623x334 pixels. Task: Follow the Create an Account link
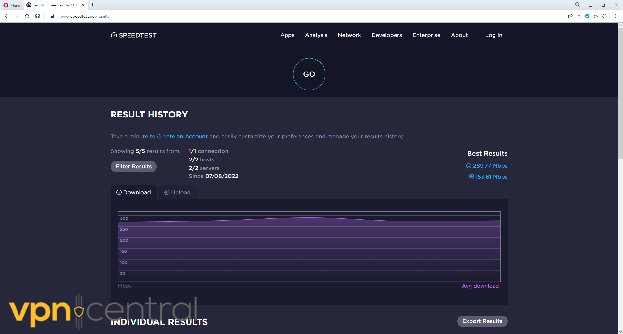pos(182,136)
